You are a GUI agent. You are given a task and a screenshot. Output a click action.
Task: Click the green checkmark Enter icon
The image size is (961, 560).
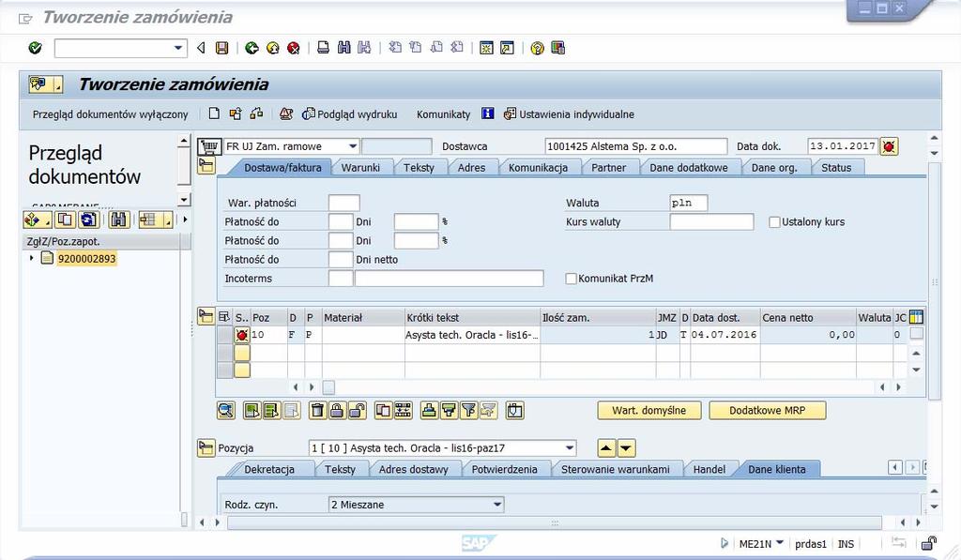[x=36, y=48]
